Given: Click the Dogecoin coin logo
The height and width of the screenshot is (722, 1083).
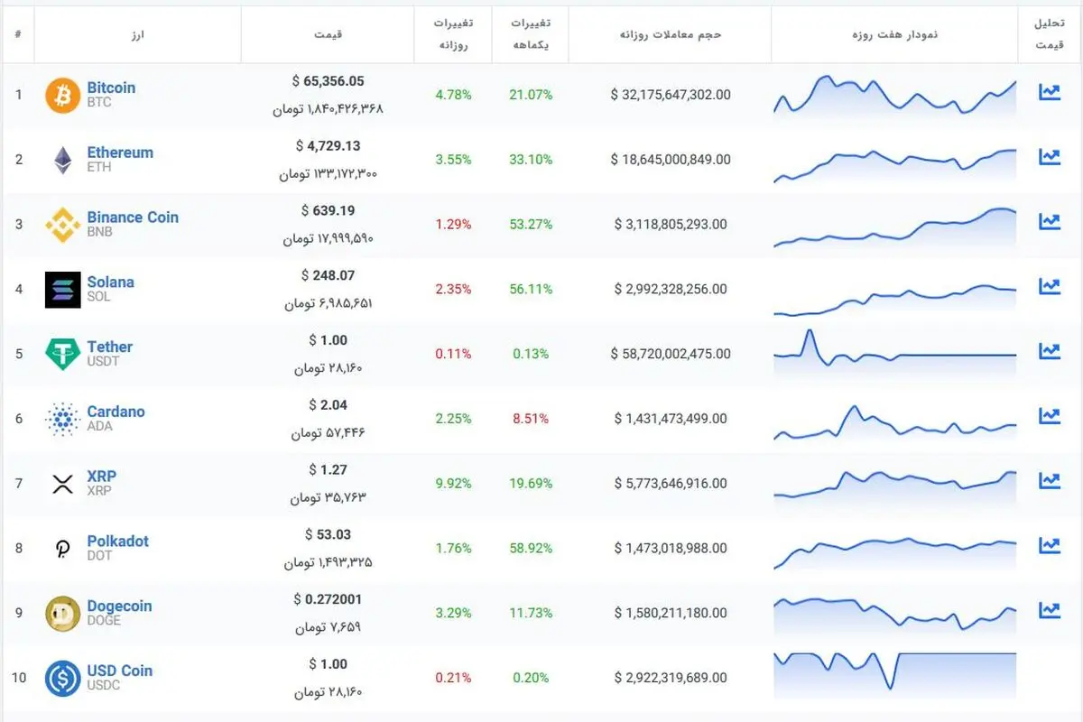Looking at the screenshot, I should point(62,614).
